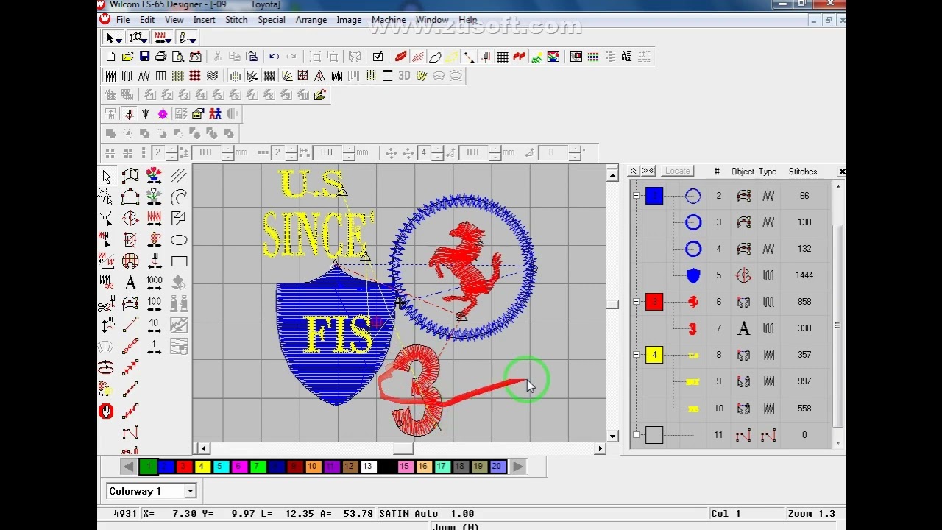The height and width of the screenshot is (530, 942).
Task: Pick color 4 yellow in palette
Action: tap(202, 466)
